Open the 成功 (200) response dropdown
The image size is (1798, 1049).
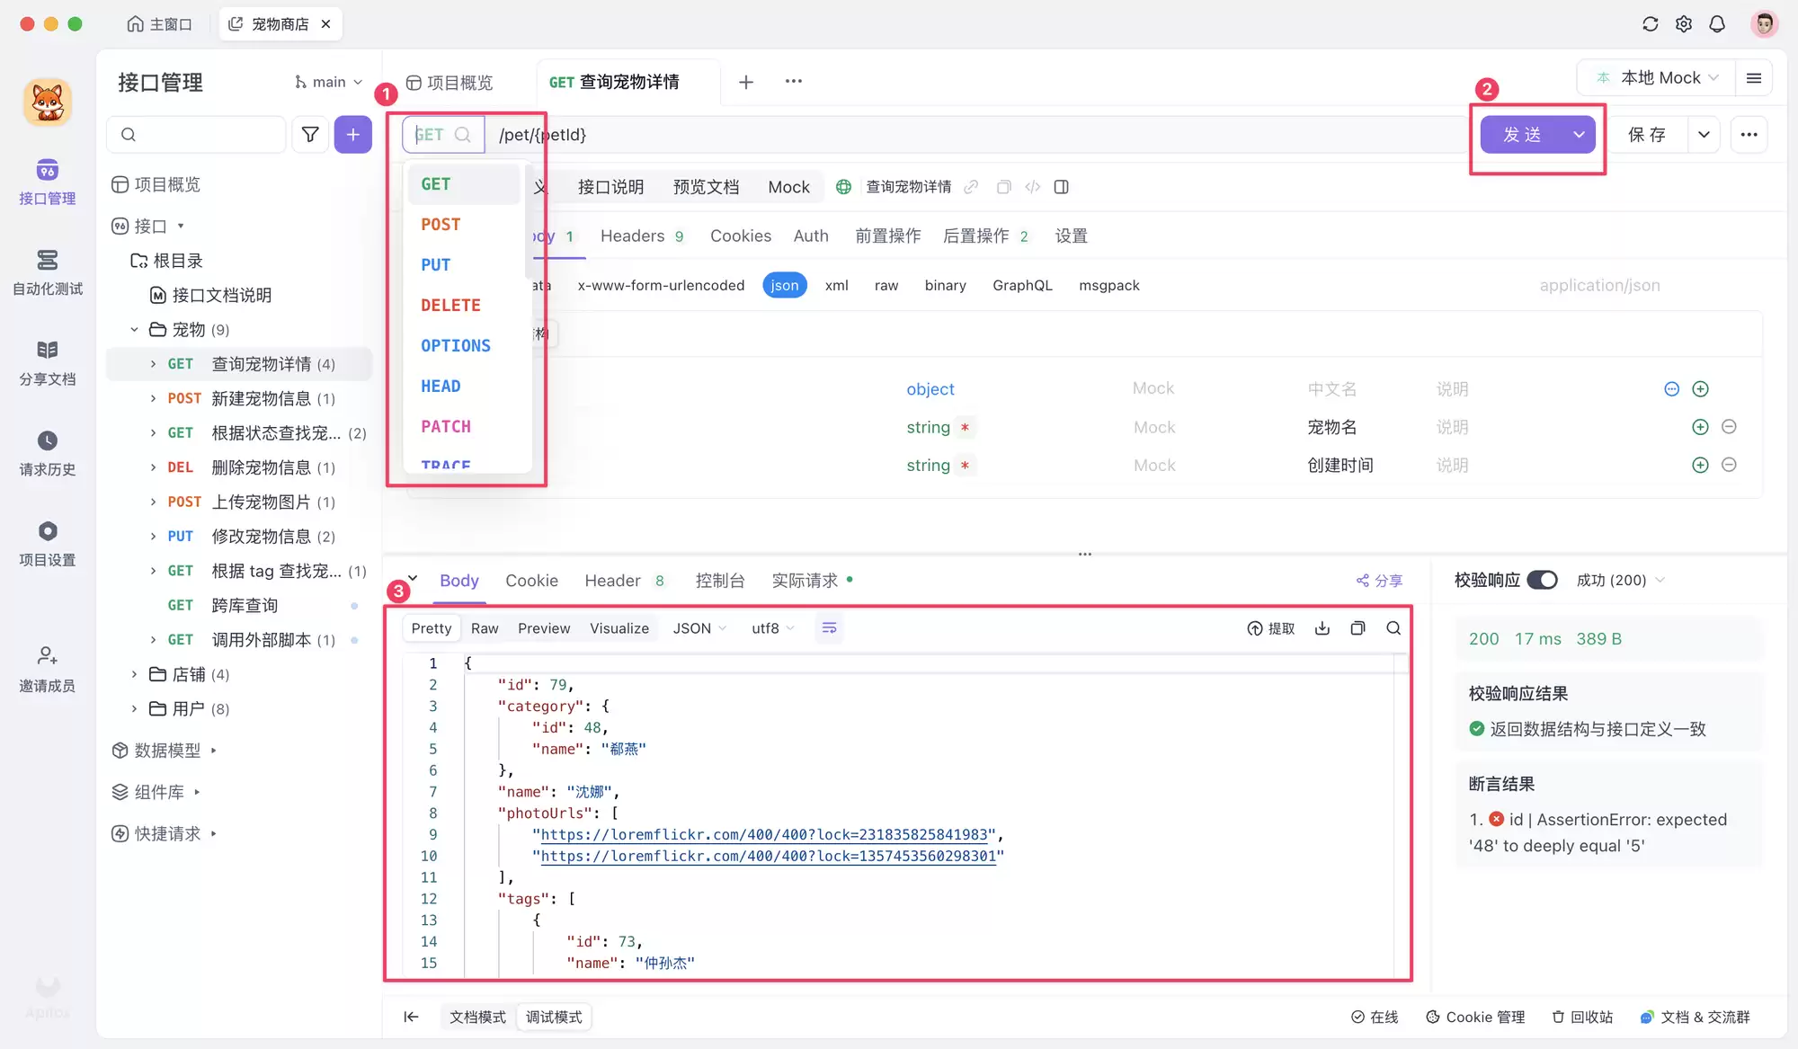(x=1621, y=581)
